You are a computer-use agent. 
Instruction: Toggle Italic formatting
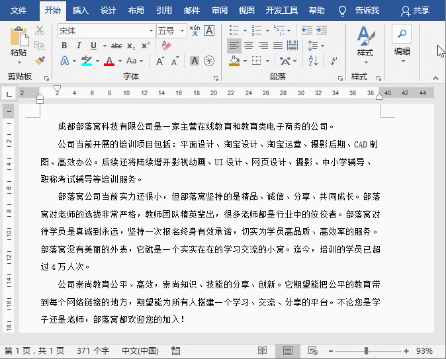coord(79,46)
